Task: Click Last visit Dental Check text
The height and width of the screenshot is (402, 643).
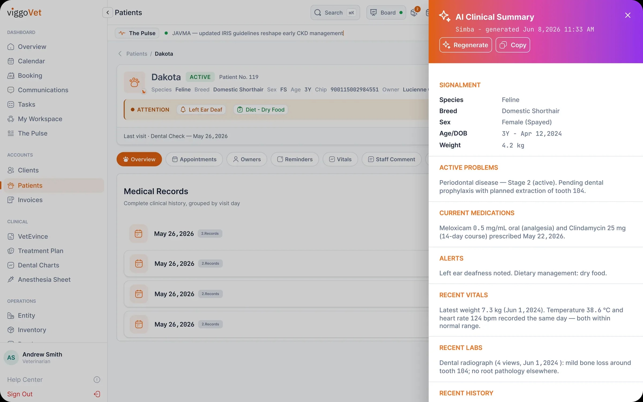Action: (176, 136)
